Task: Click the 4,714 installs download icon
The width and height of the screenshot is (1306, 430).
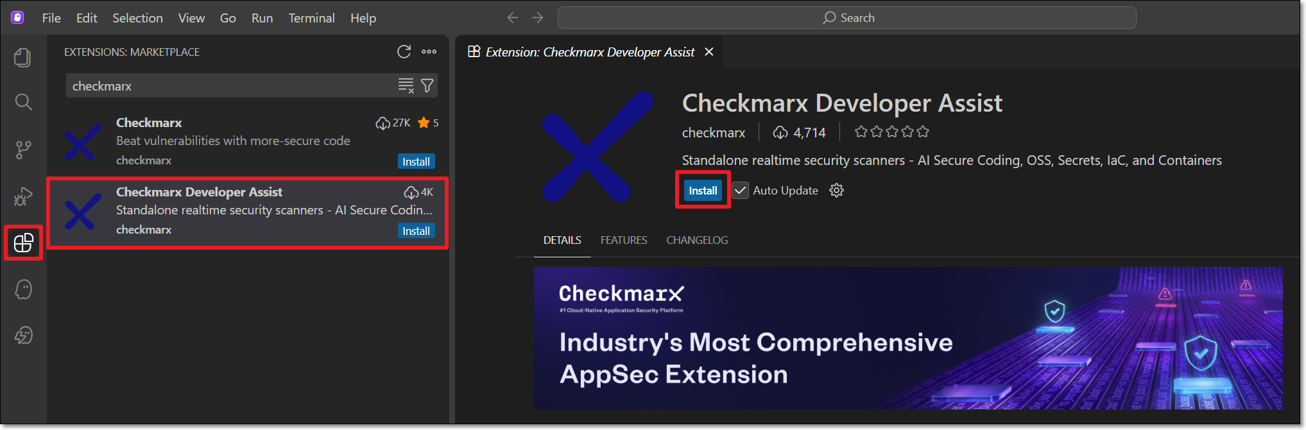Action: tap(780, 133)
